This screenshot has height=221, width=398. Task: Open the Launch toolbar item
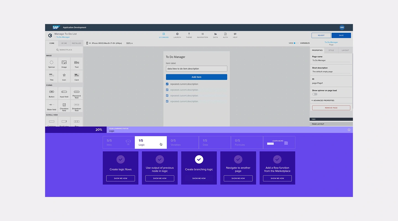[x=177, y=35]
